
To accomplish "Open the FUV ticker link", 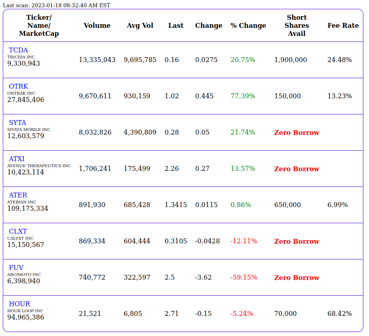I will (x=16, y=268).
